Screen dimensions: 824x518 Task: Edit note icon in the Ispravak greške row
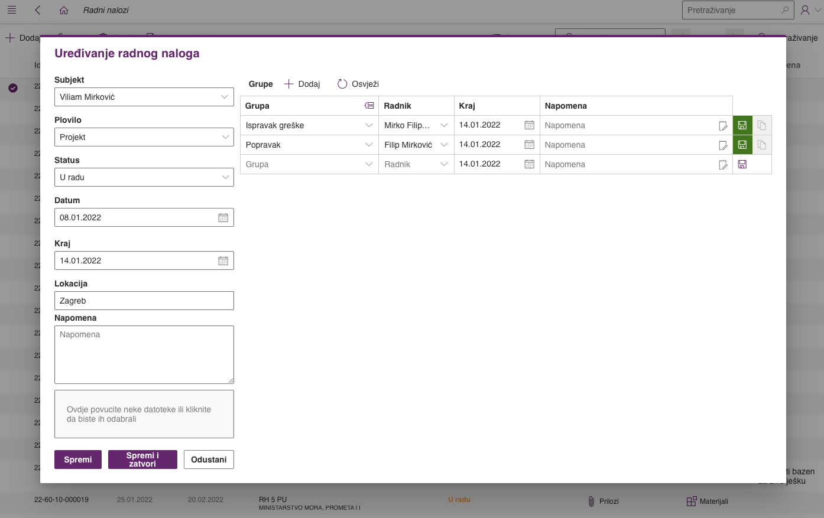coord(722,125)
